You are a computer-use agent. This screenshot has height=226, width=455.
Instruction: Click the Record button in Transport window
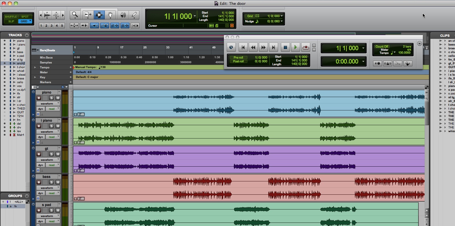(x=306, y=47)
